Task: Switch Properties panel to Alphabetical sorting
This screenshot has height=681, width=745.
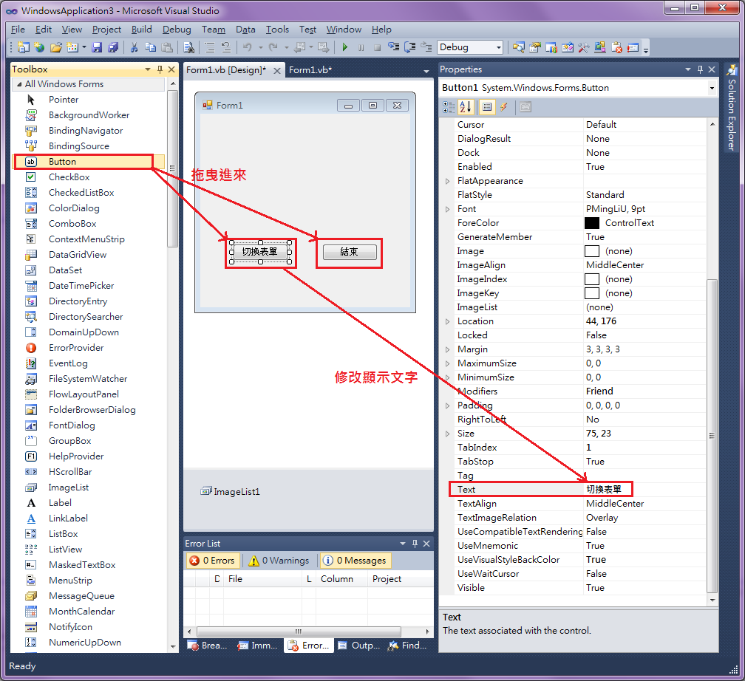Action: tap(466, 107)
